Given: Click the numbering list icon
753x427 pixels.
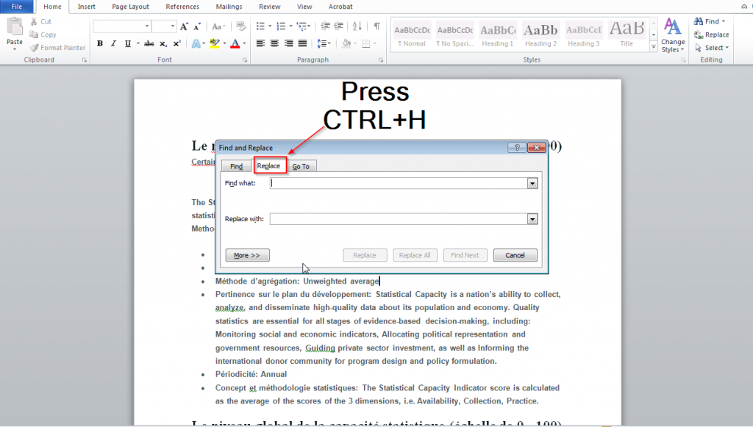Looking at the screenshot, I should (281, 26).
